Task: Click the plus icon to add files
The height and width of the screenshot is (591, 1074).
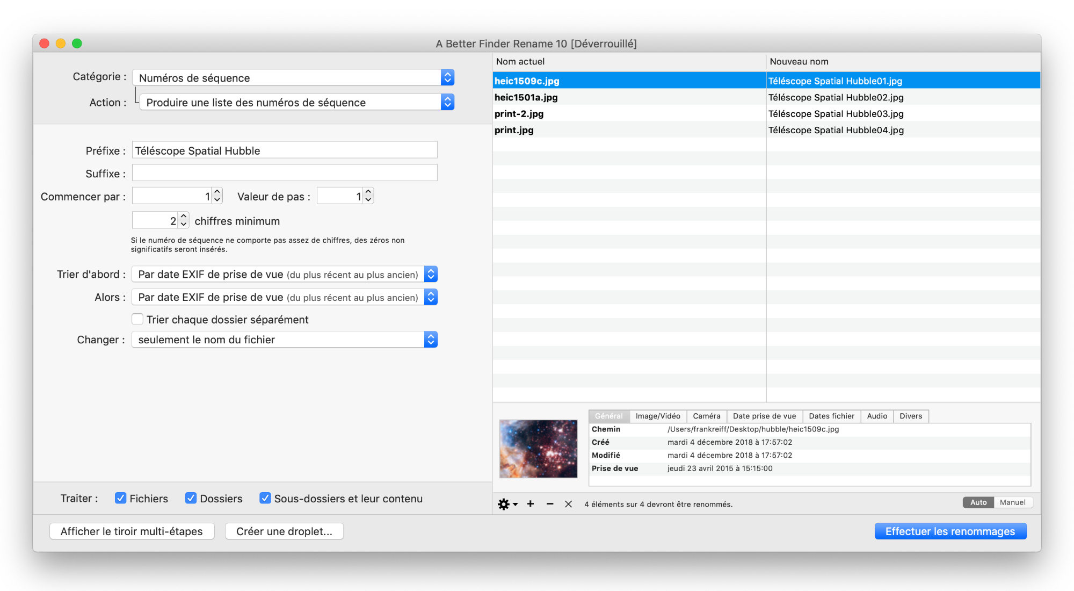Action: [531, 504]
